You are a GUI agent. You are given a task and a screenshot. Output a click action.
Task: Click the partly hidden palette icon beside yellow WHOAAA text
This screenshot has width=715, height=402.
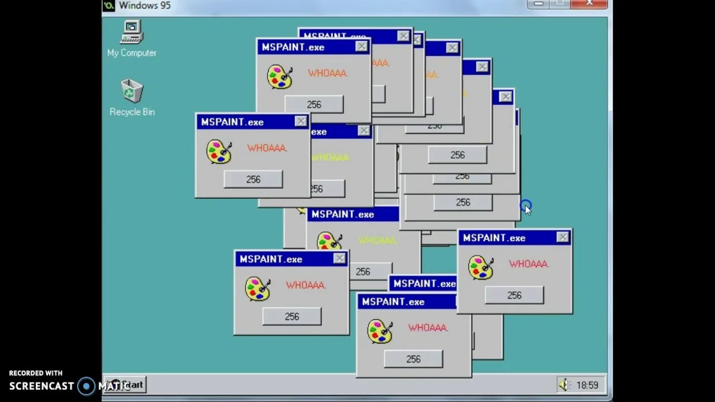[x=330, y=241]
